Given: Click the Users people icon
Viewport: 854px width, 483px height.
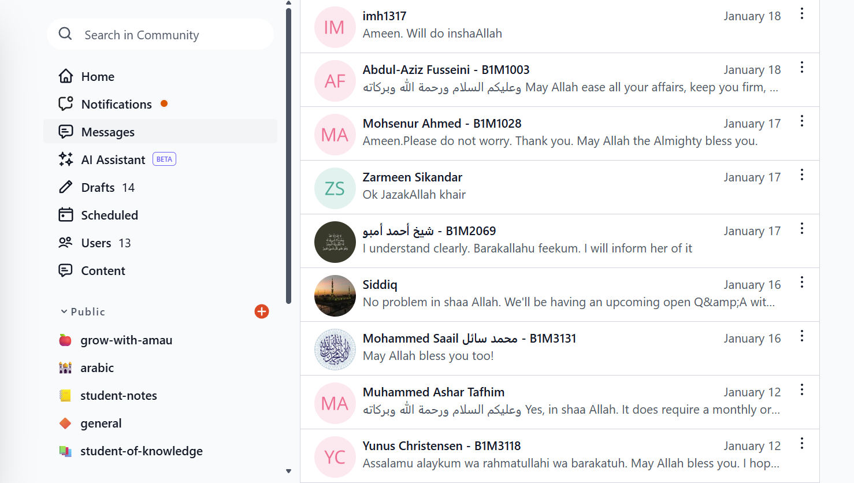Looking at the screenshot, I should pyautogui.click(x=66, y=243).
